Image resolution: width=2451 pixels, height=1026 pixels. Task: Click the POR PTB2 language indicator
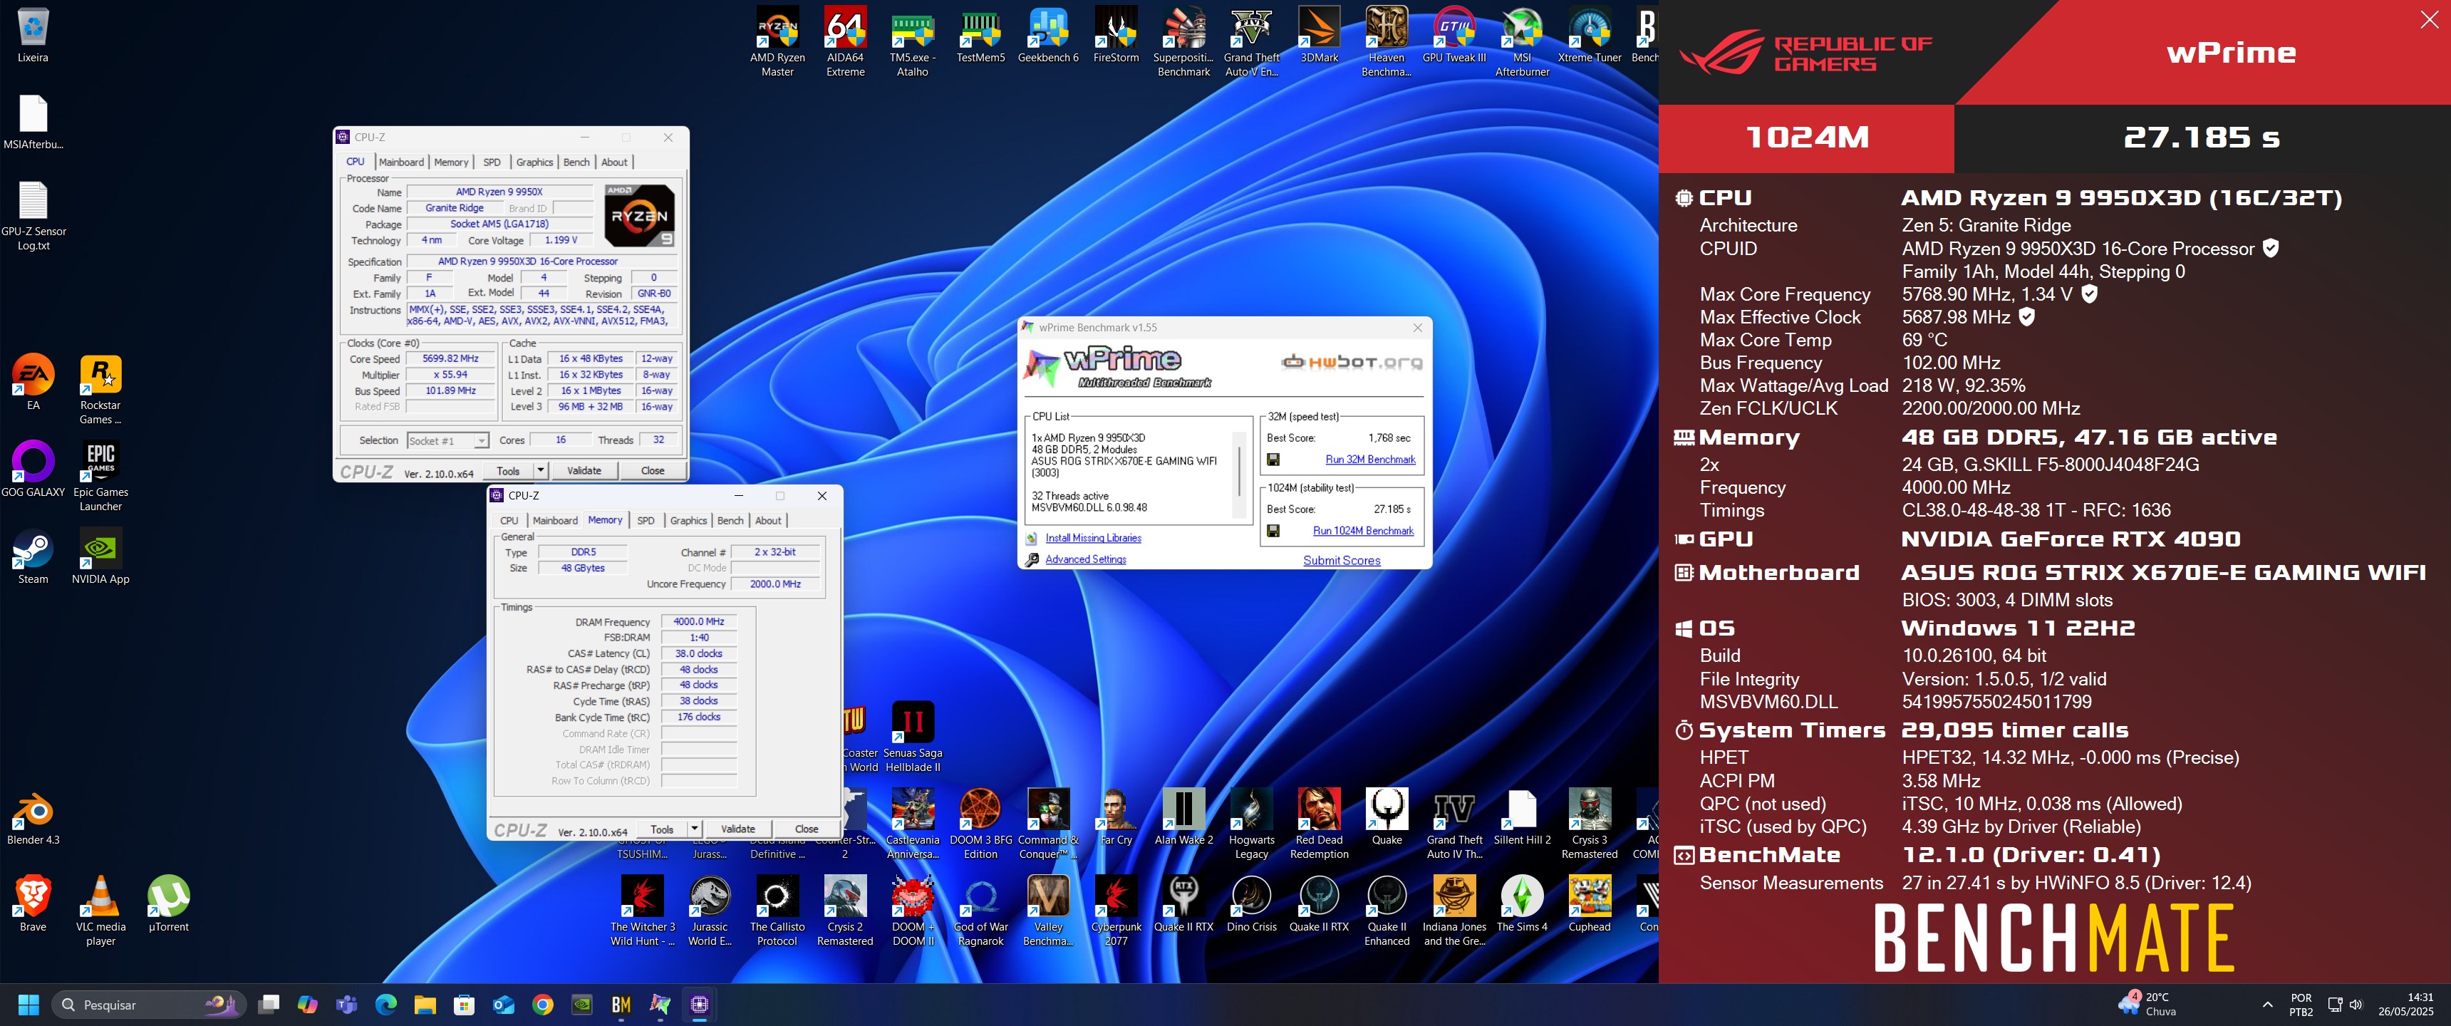[x=2301, y=1004]
